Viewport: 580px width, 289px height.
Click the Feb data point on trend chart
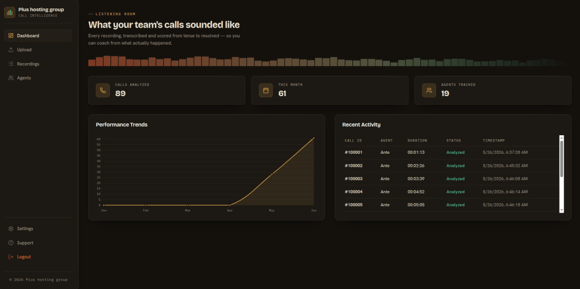[146, 205]
